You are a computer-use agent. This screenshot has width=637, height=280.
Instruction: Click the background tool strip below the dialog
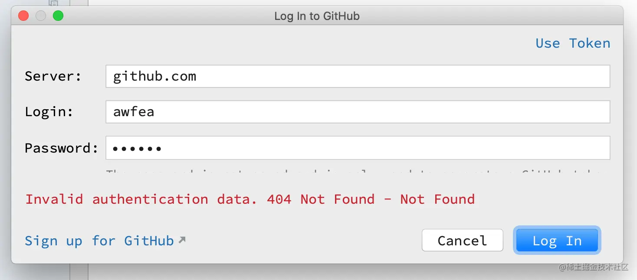[79, 272]
